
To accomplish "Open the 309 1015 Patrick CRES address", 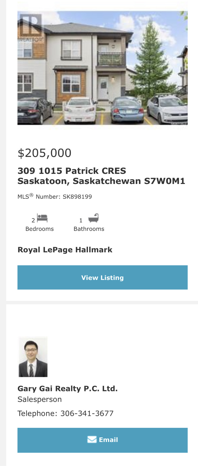I will [x=72, y=171].
